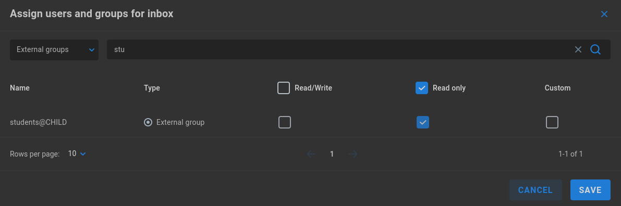
Task: Clear the 'stu' search text with the X icon
Action: 578,49
